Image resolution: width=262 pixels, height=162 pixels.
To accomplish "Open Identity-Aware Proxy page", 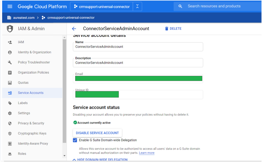I will 33,144.
